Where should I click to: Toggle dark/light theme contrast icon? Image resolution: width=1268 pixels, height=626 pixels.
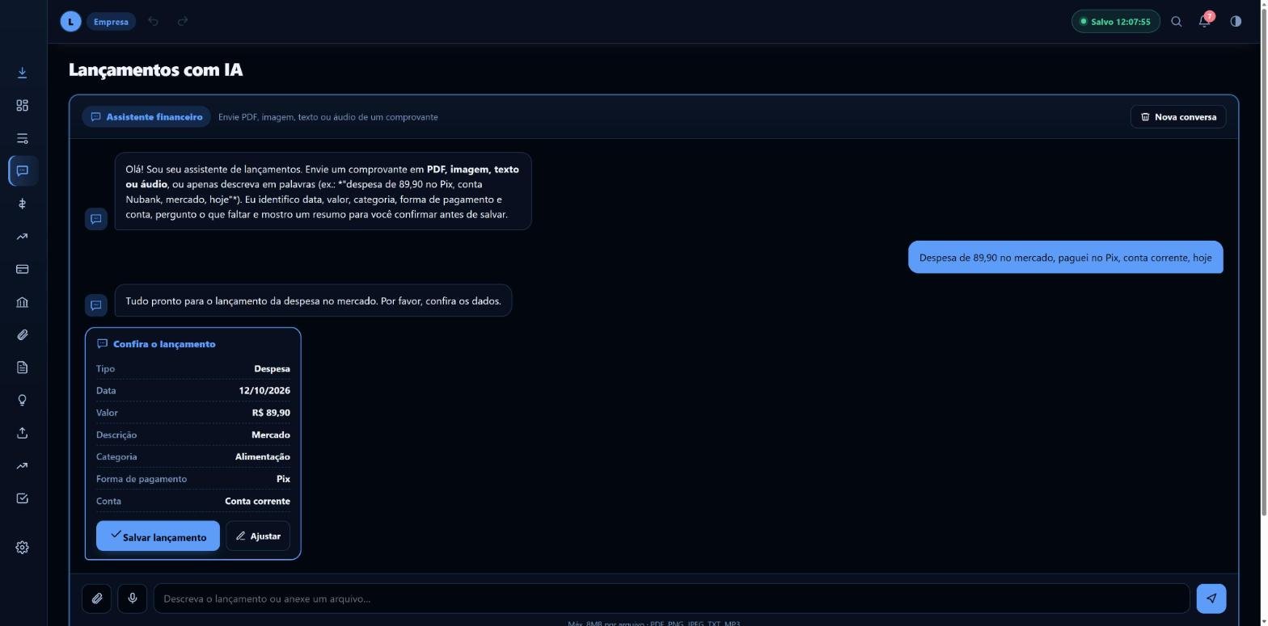pyautogui.click(x=1236, y=22)
